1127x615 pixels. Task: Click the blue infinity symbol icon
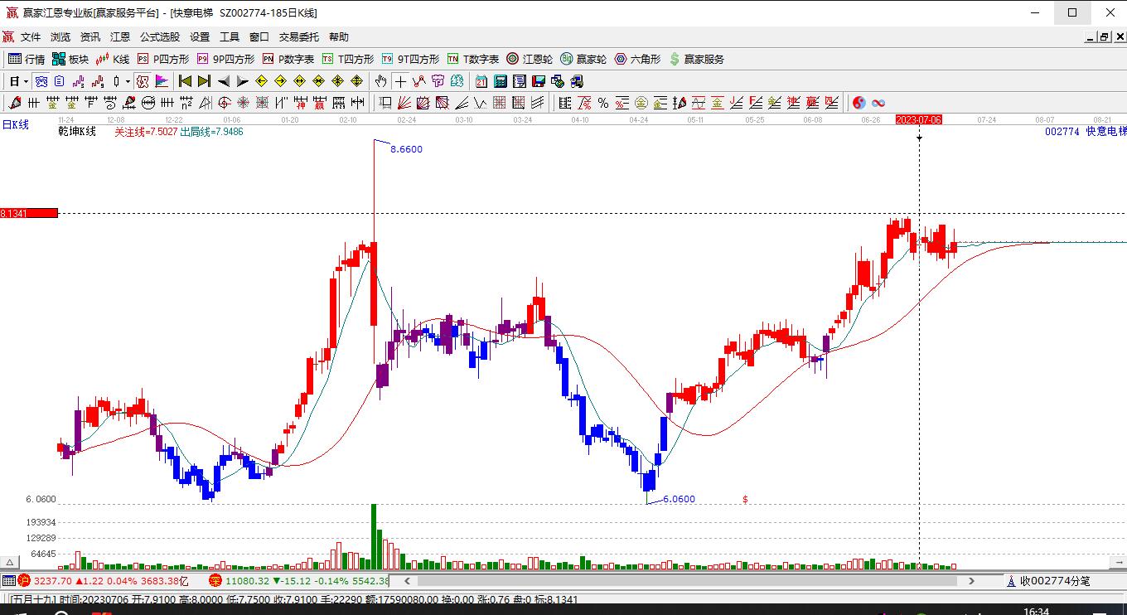point(878,103)
